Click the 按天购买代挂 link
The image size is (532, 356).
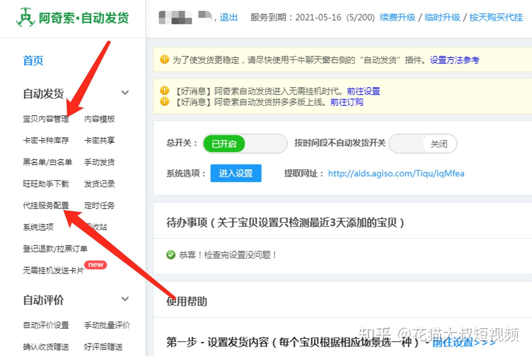point(496,17)
